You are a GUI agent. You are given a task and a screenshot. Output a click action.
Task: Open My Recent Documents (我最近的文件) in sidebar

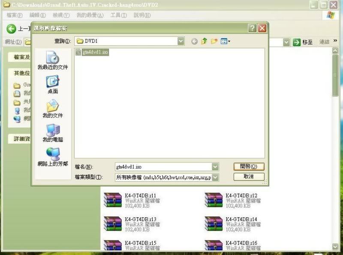(52, 60)
